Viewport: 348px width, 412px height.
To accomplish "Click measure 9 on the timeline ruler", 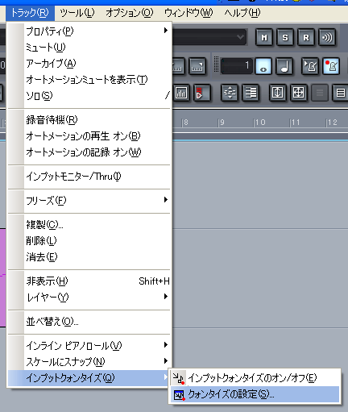I will (222, 123).
